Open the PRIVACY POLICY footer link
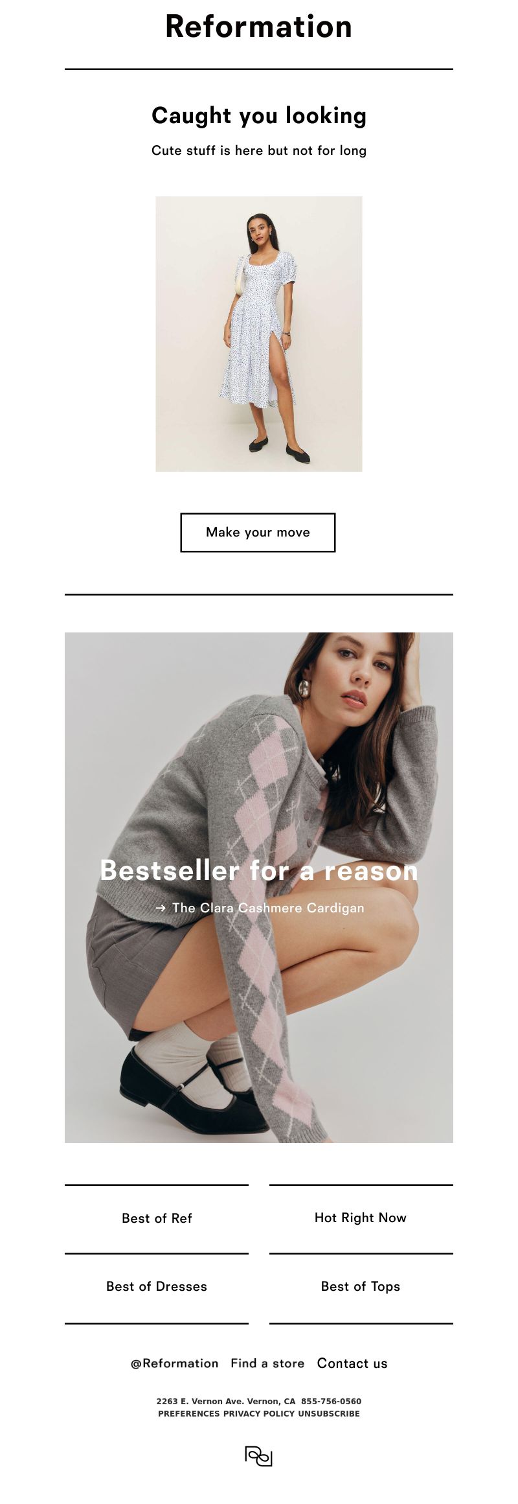Image resolution: width=518 pixels, height=1504 pixels. coord(259,1414)
